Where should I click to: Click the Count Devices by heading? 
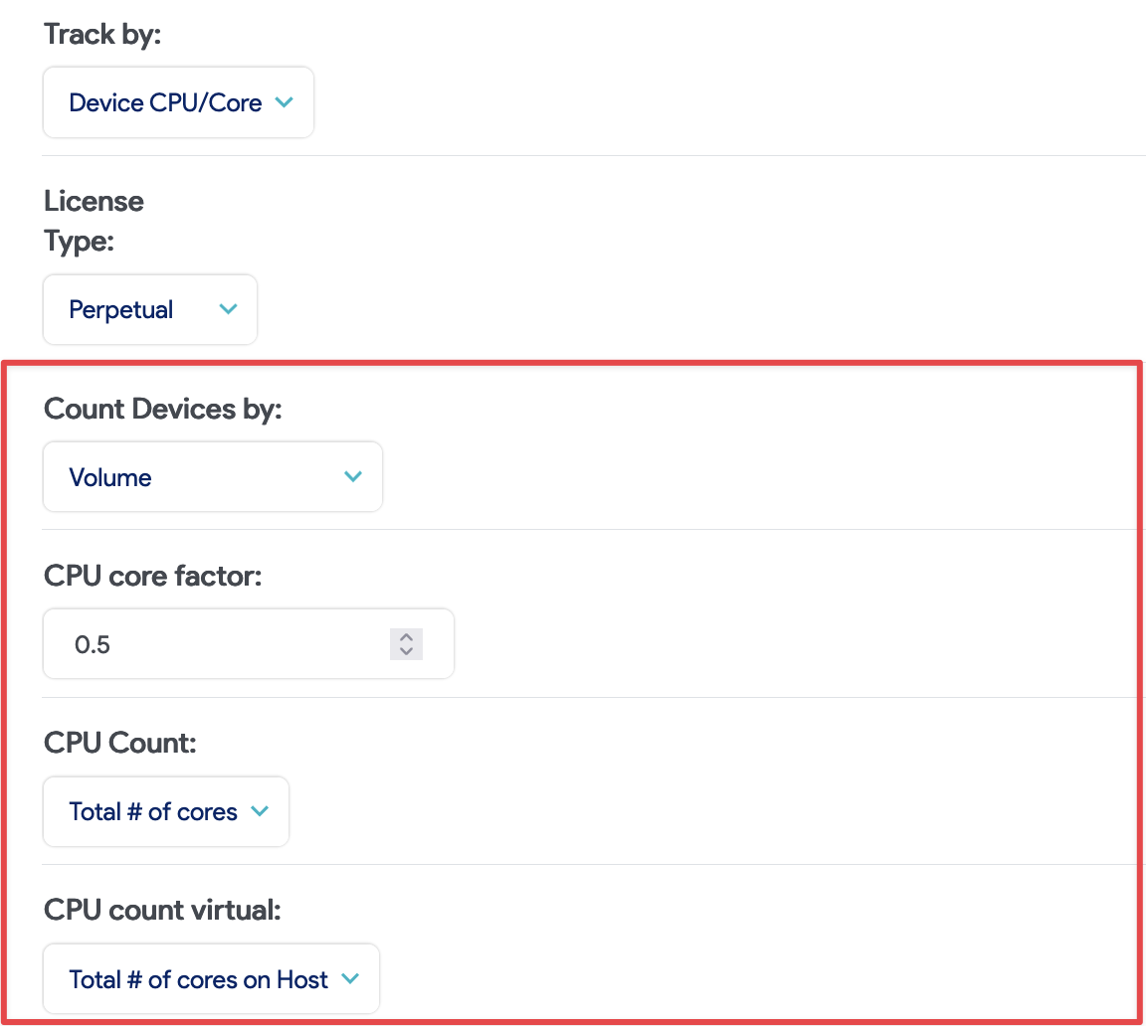pyautogui.click(x=163, y=409)
